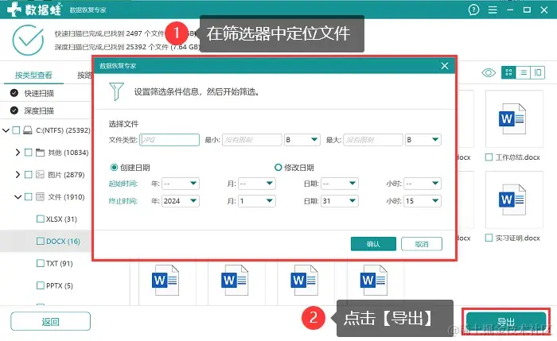The height and width of the screenshot is (341, 557).
Task: Open the start time year dropdown
Action: (x=181, y=184)
